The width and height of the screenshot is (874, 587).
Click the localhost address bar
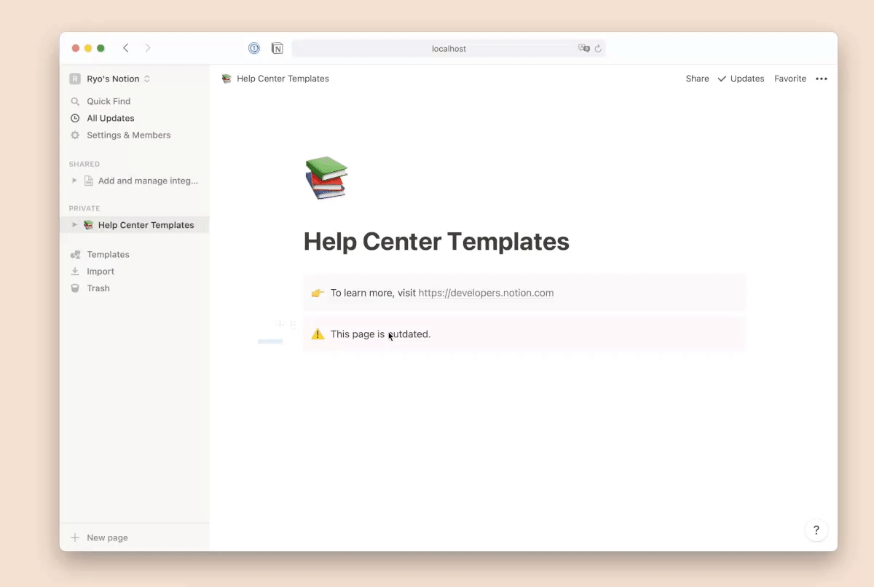pos(449,49)
